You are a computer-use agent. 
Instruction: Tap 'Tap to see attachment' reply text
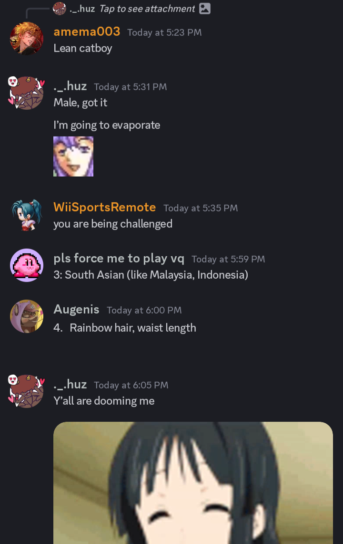click(x=147, y=9)
